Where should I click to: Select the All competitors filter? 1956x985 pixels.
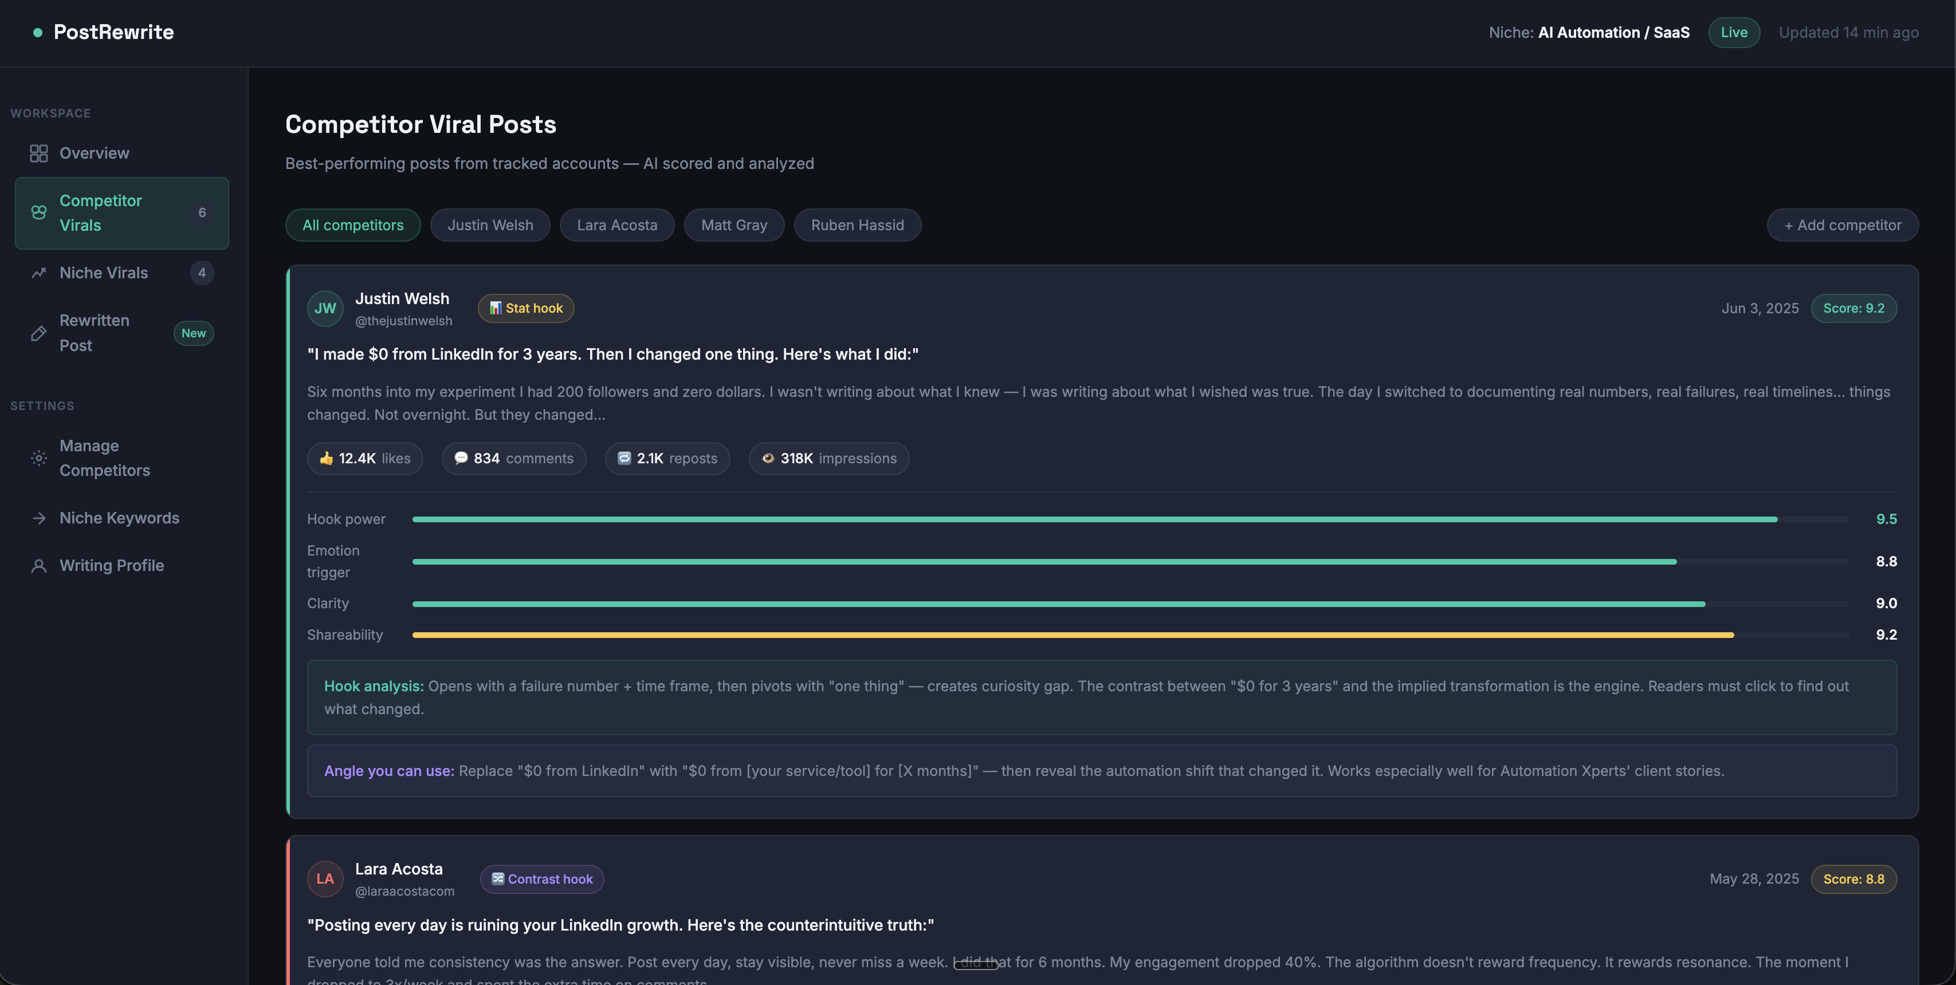353,226
